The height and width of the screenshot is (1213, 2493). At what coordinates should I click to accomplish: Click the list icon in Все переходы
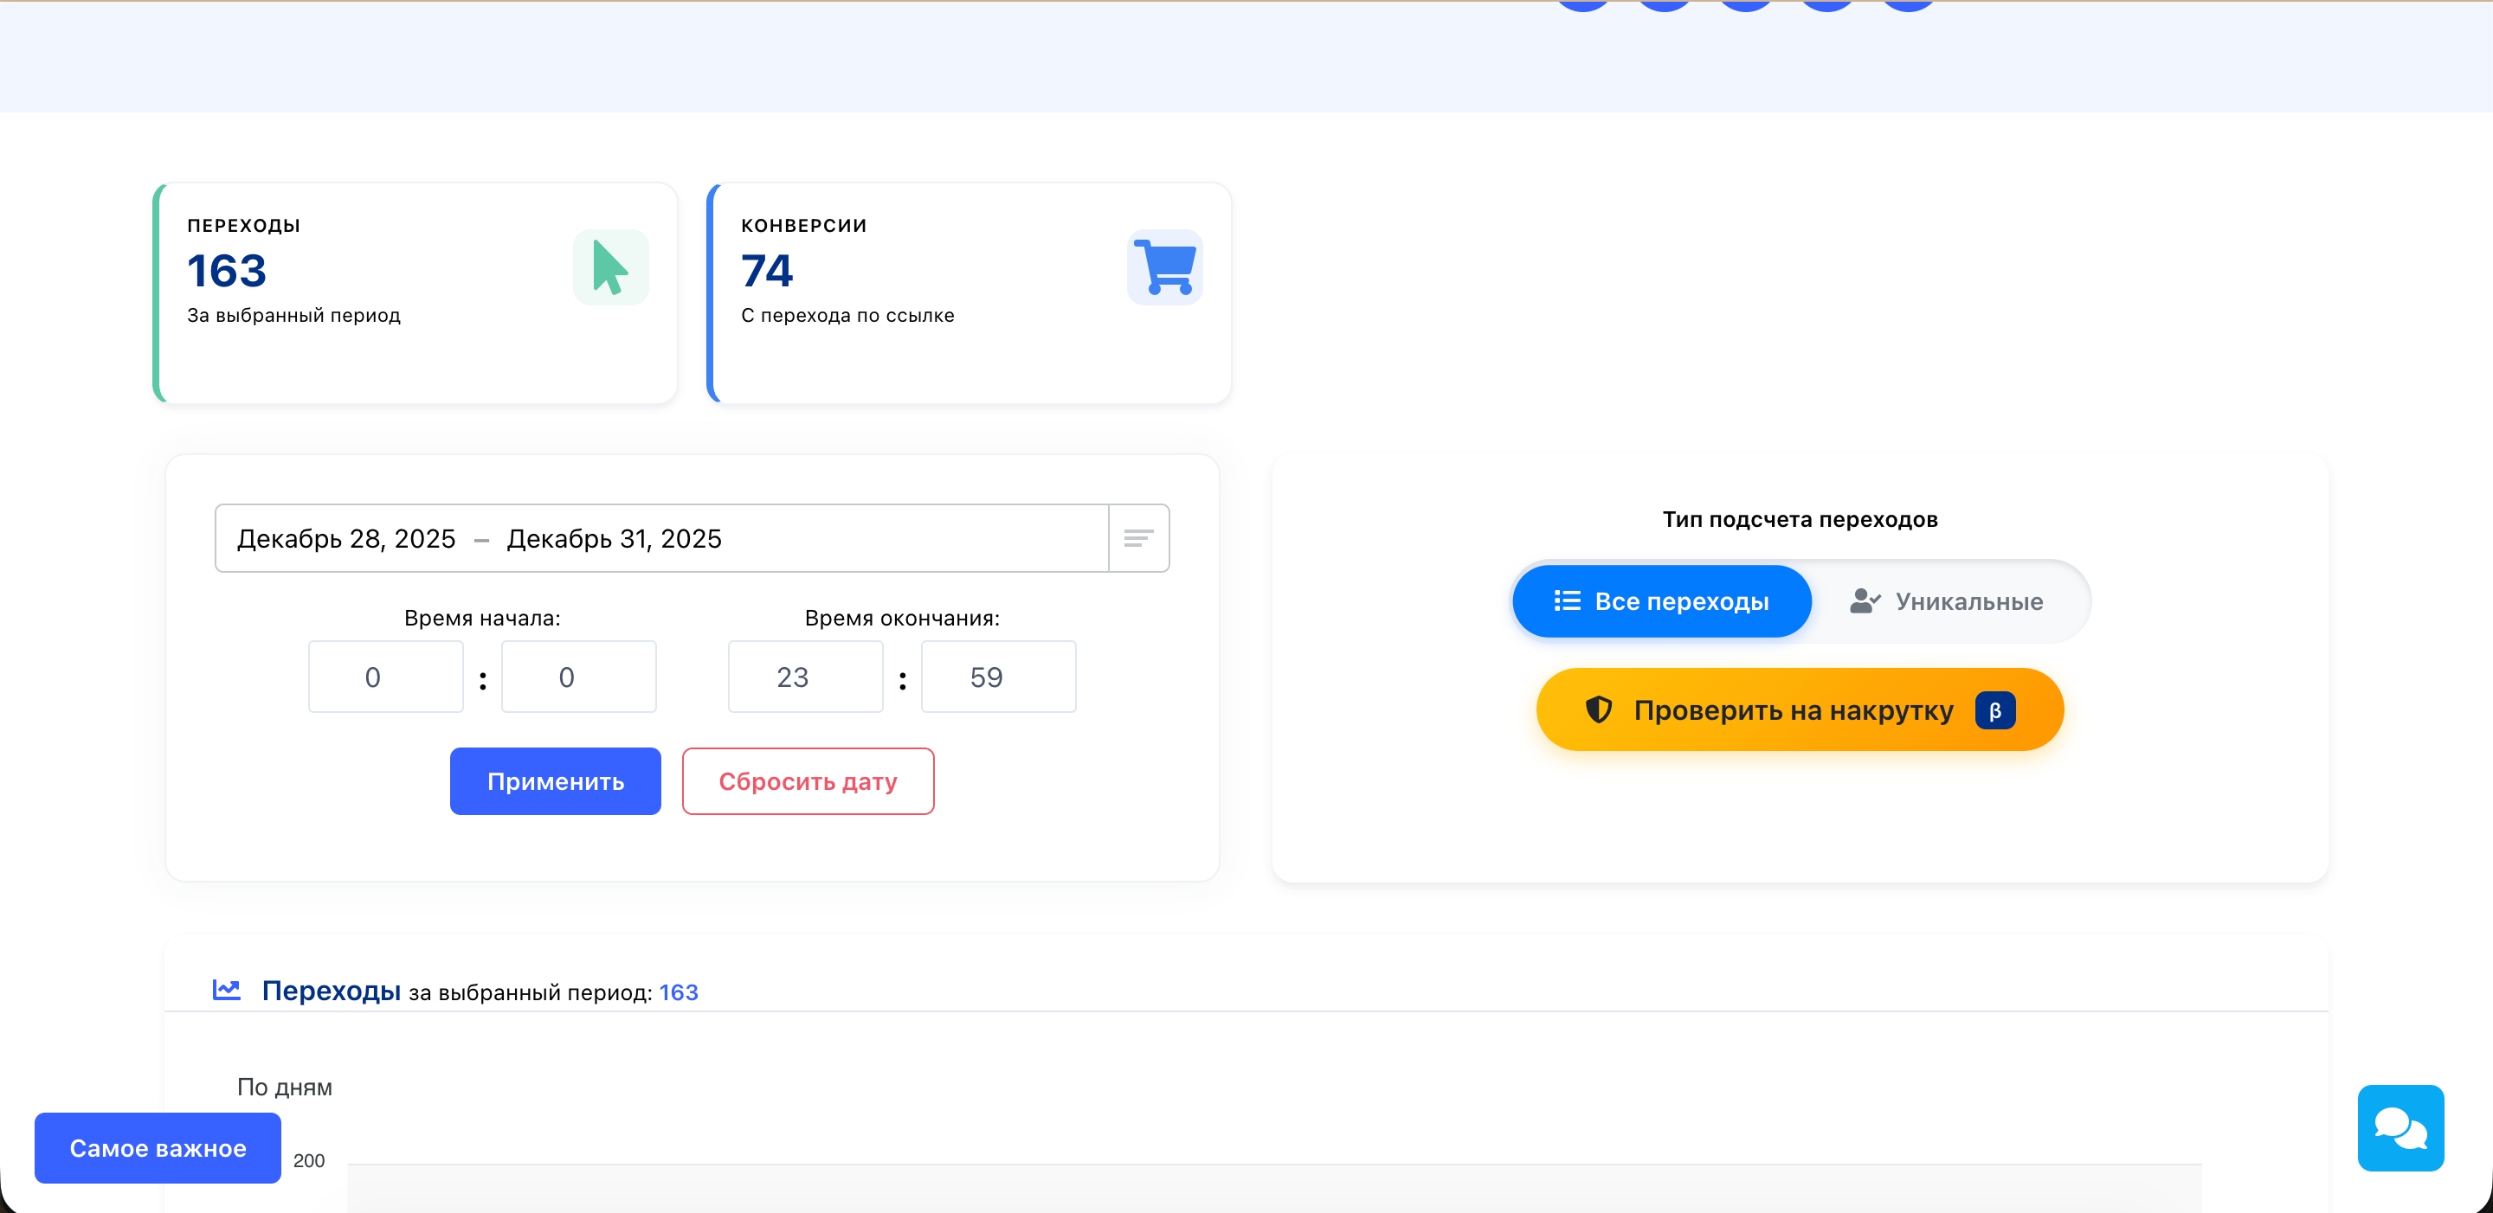(x=1567, y=600)
